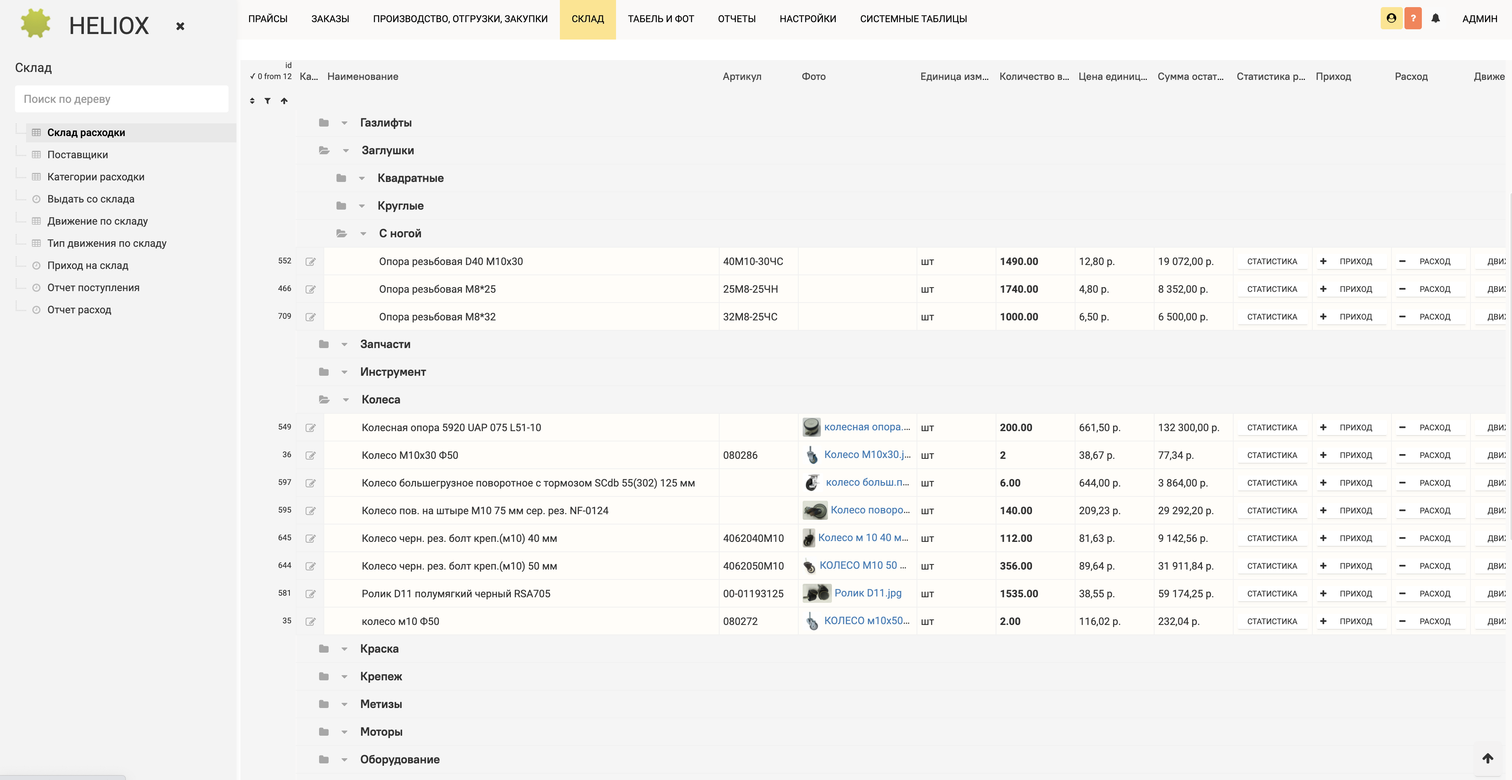Image resolution: width=1512 pixels, height=780 pixels.
Task: Expand the Квадратные subcategory
Action: (361, 178)
